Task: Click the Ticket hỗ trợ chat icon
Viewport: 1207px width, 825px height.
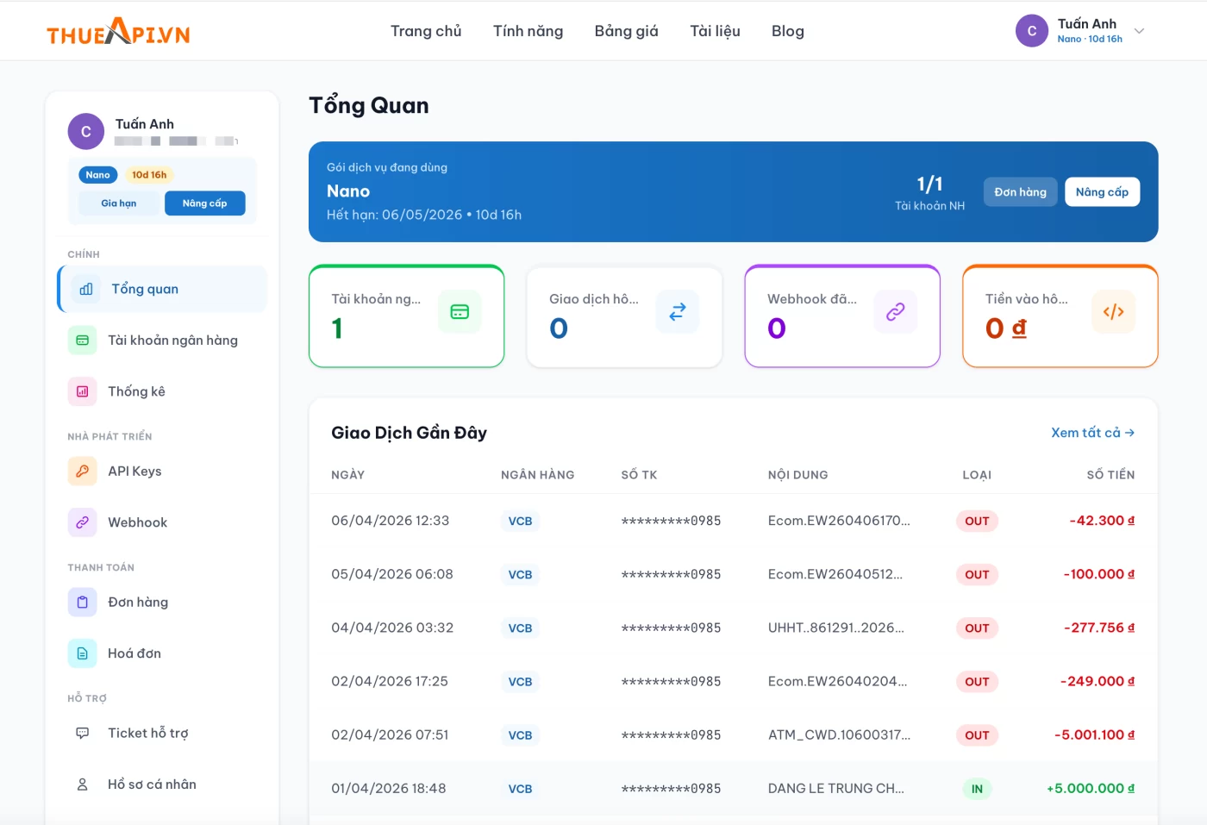Action: [83, 734]
